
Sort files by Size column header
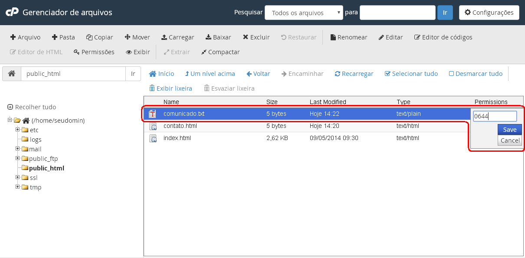pos(272,102)
